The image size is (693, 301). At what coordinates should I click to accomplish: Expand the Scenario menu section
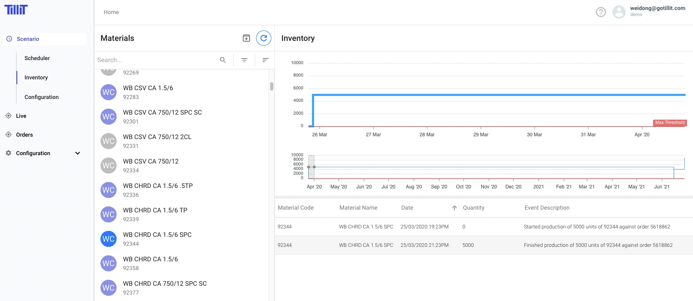[28, 39]
